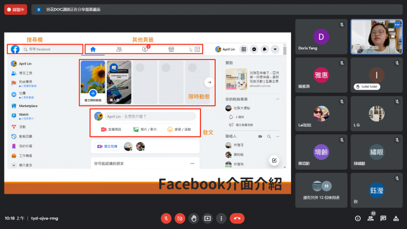407x229 pixels.
Task: Select 緣繡眼 participant tile
Action: (376, 152)
